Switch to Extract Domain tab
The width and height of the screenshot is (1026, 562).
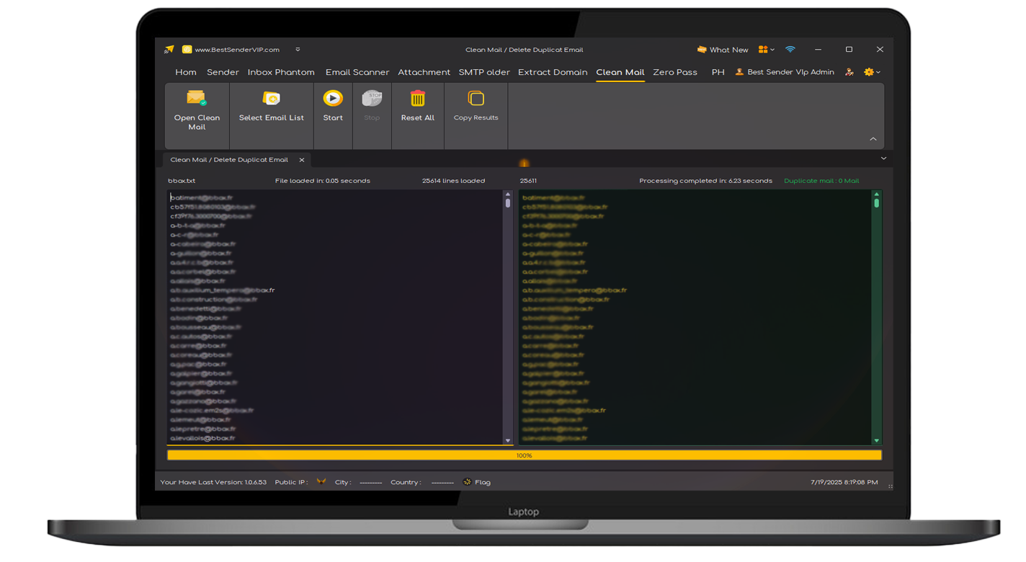coord(553,72)
